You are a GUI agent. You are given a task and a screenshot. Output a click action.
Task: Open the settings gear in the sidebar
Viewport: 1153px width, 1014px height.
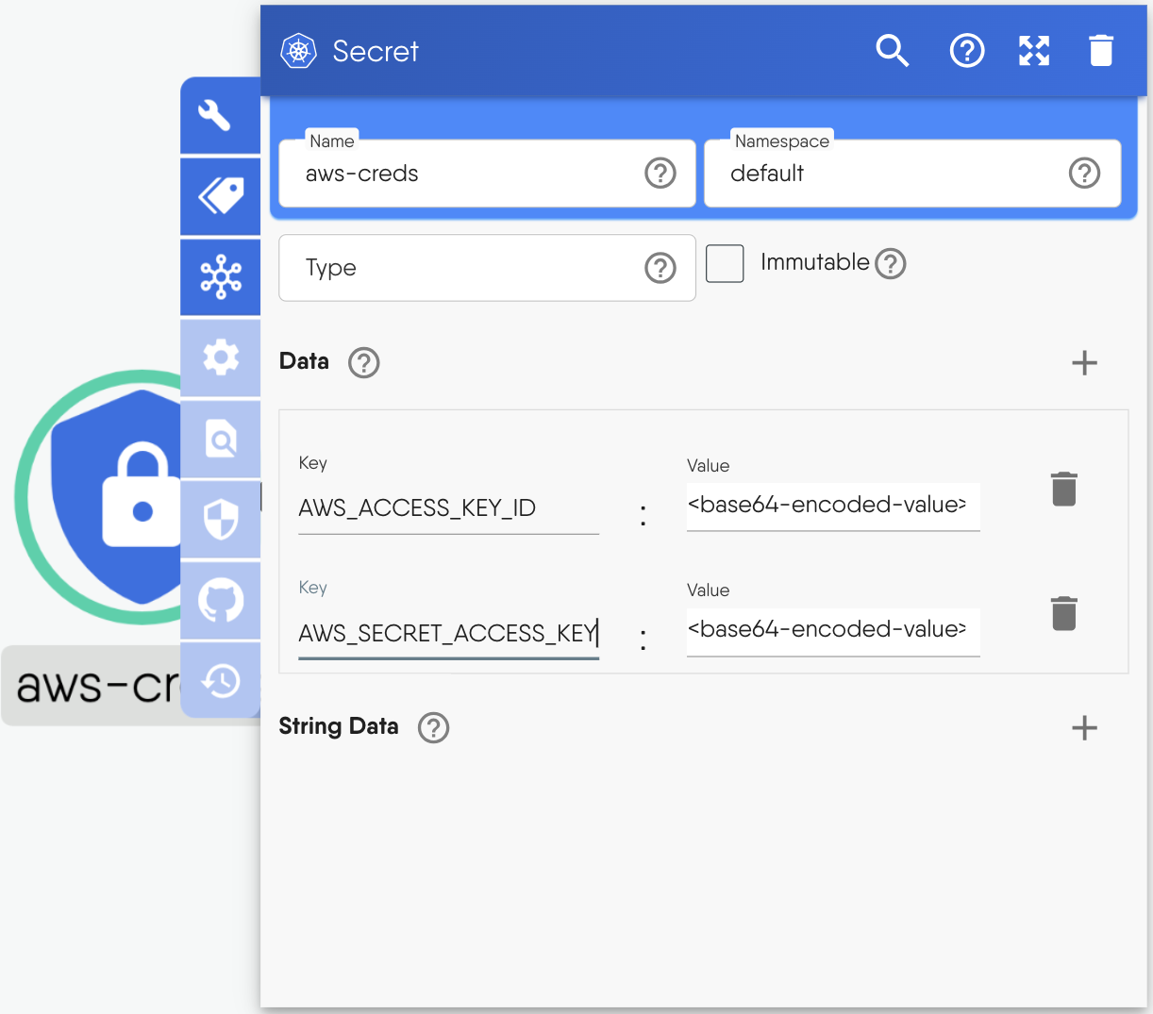pos(219,357)
